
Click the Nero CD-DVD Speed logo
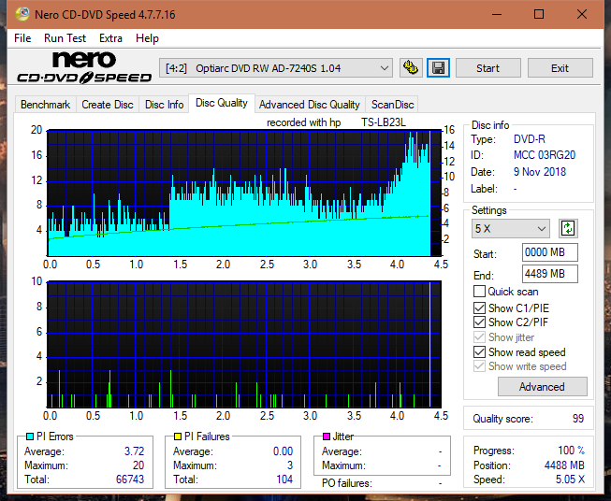coord(84,67)
